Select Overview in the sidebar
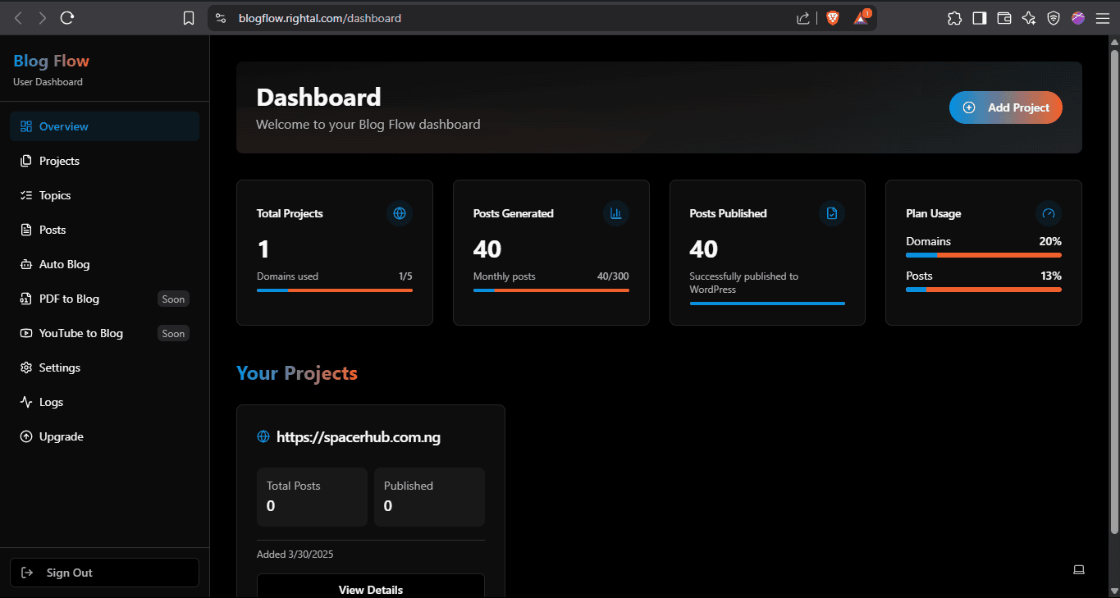 [104, 126]
